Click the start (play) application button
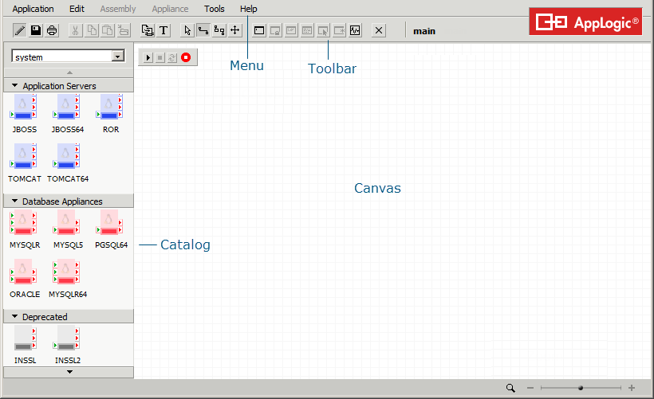 [x=148, y=57]
